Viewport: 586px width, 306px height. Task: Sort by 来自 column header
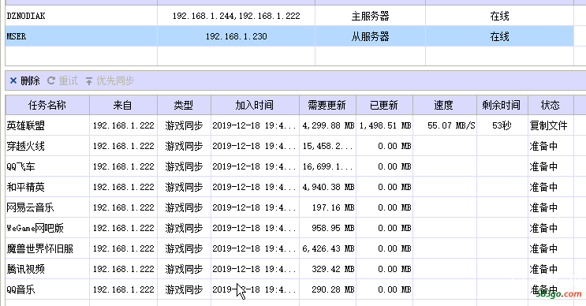point(123,105)
